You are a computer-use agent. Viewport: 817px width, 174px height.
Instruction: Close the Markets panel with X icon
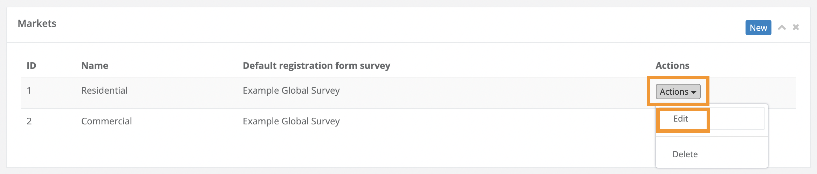click(796, 27)
